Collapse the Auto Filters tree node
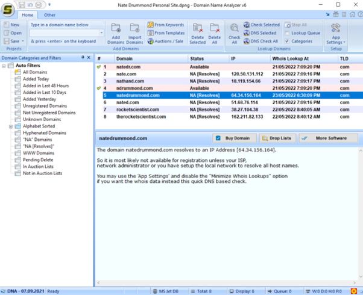363x295 pixels. tap(4, 66)
